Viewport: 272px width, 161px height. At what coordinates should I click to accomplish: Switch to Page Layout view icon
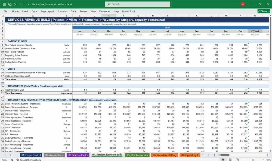(230, 160)
